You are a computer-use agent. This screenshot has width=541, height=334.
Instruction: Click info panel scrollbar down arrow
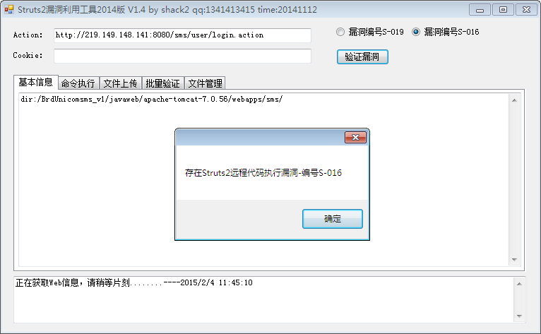[514, 259]
